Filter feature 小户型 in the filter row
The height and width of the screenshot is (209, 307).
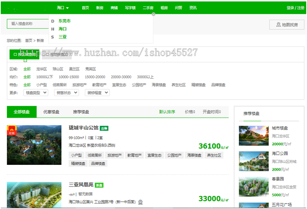point(41,85)
